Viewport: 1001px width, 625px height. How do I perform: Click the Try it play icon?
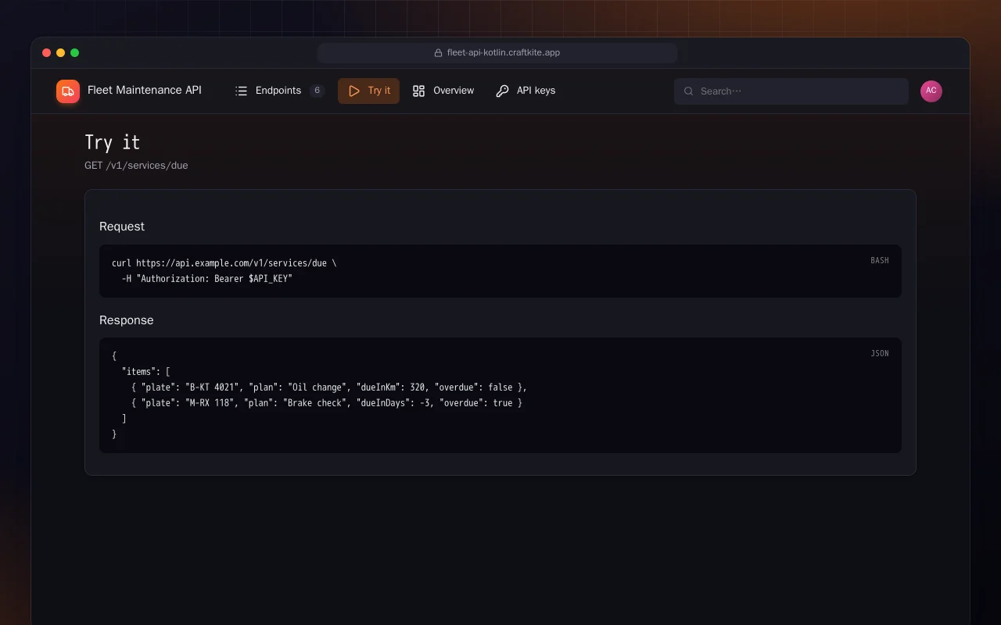(353, 91)
